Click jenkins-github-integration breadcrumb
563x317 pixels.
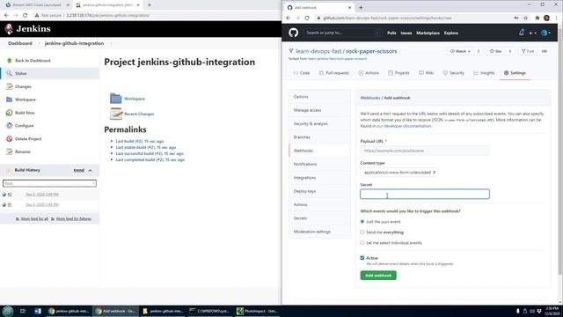coord(74,43)
